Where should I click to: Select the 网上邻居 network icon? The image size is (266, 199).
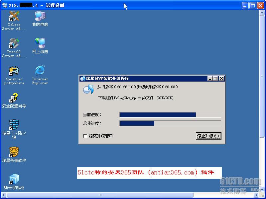tap(40, 46)
